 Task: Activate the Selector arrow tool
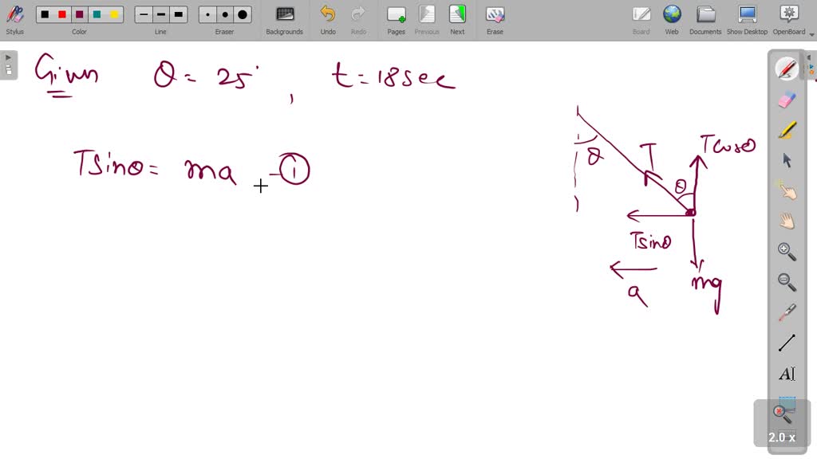(x=786, y=159)
